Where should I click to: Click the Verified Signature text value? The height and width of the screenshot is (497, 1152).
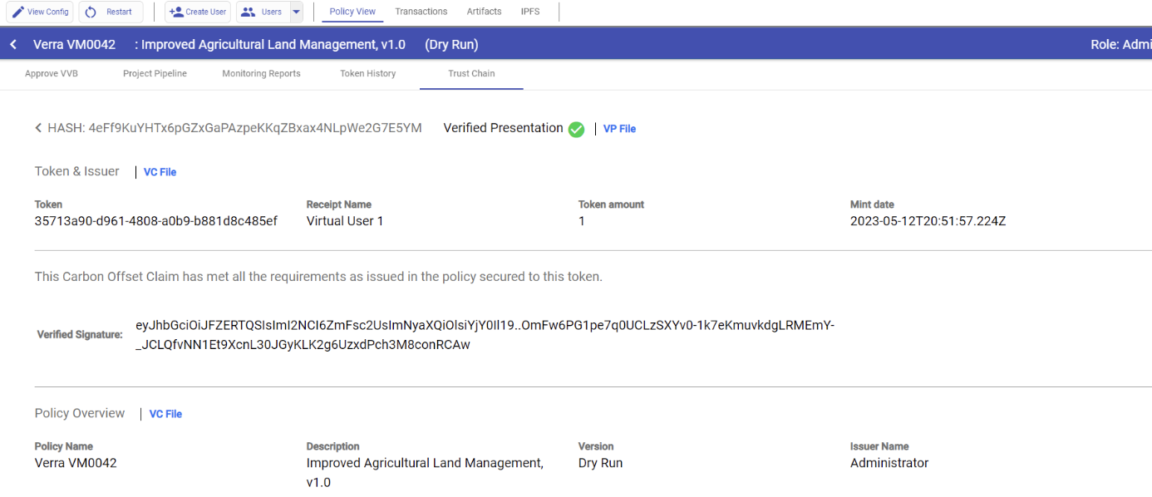point(485,335)
